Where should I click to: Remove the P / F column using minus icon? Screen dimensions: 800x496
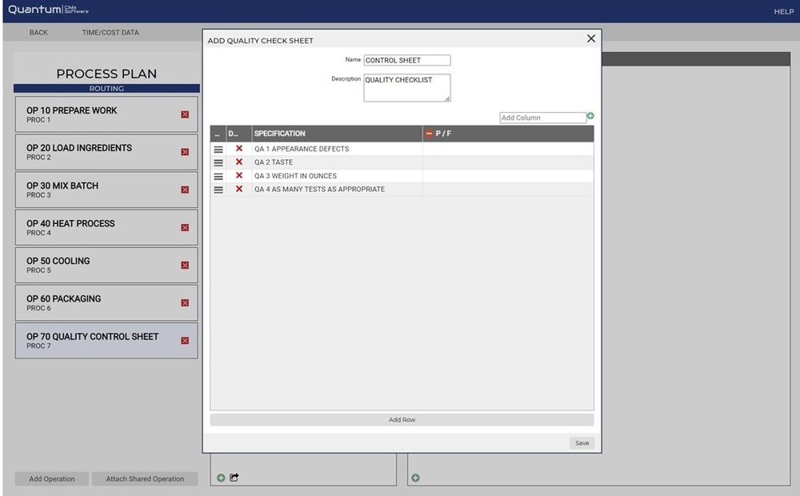[429, 134]
